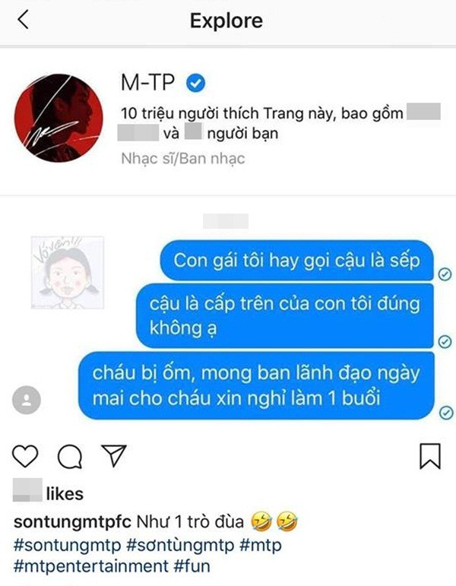456x586 pixels.
Task: Tap the #mtp hashtag
Action: (x=261, y=545)
